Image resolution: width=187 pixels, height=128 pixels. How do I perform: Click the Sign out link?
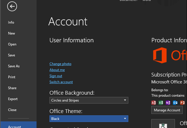click(56, 76)
